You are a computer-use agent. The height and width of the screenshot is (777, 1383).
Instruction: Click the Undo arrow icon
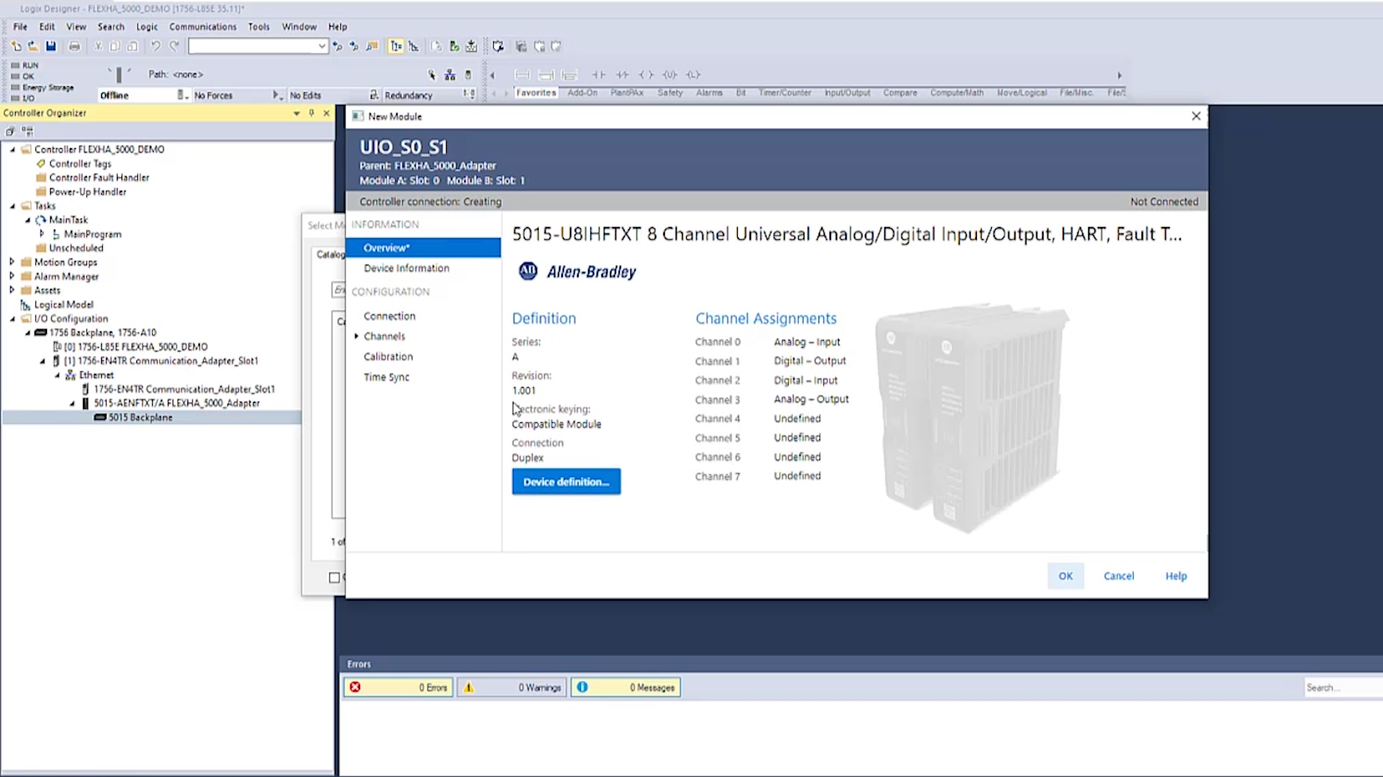point(155,46)
